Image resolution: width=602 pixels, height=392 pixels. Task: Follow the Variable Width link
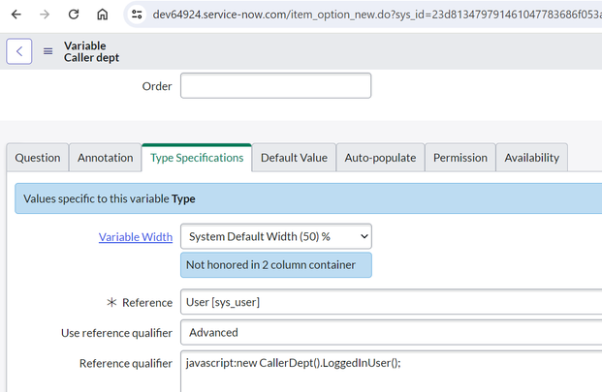(136, 237)
